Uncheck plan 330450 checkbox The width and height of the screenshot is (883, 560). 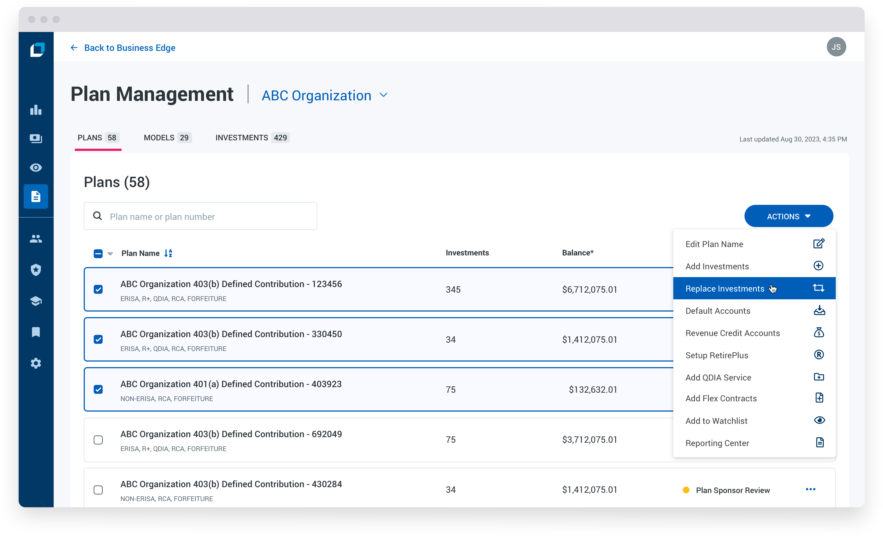coord(98,340)
